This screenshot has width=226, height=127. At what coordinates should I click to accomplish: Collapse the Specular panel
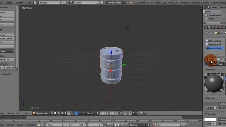pyautogui.click(x=210, y=114)
